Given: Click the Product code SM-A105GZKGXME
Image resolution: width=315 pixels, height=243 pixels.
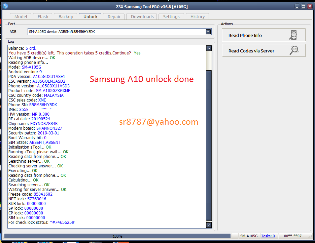Looking at the screenshot, I should click(53, 91).
